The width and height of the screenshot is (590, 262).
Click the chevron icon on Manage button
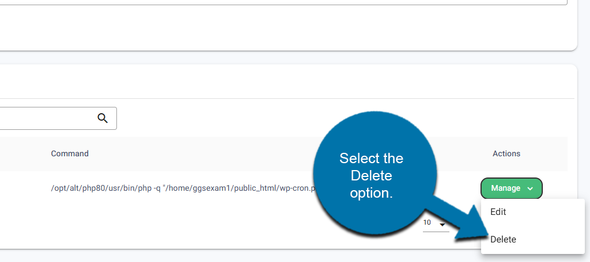pyautogui.click(x=530, y=188)
